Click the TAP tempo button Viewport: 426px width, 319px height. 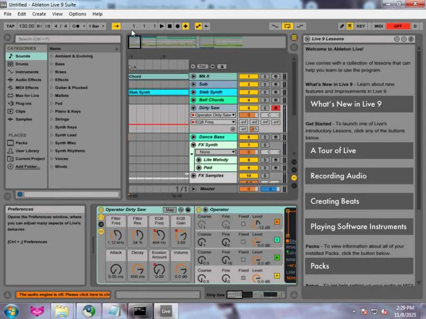point(10,26)
